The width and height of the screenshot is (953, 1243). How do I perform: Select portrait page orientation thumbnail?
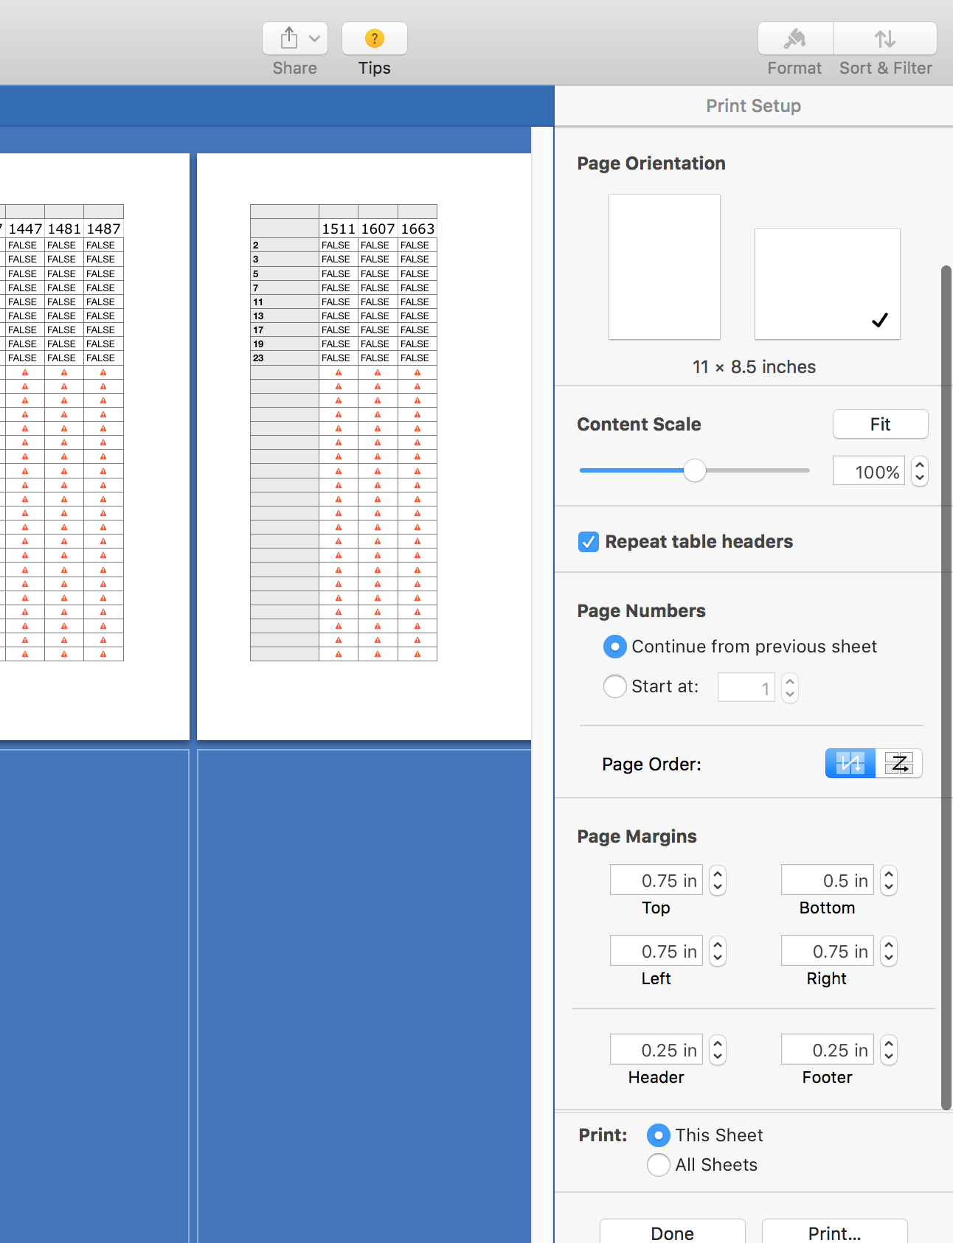[x=665, y=267]
